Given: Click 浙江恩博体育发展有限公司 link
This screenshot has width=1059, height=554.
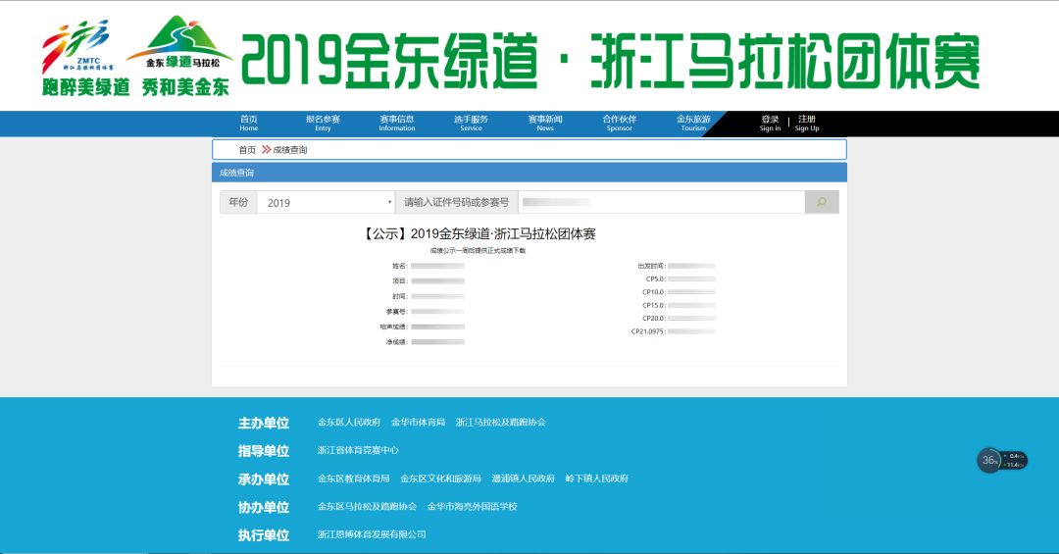Looking at the screenshot, I should [x=373, y=534].
